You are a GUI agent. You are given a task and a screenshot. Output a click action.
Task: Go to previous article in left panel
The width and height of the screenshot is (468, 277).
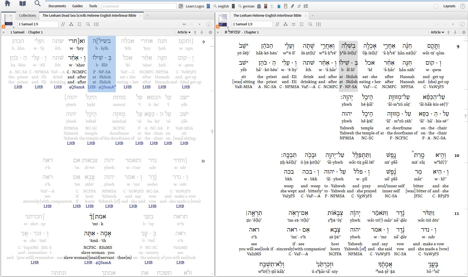[x=195, y=32]
